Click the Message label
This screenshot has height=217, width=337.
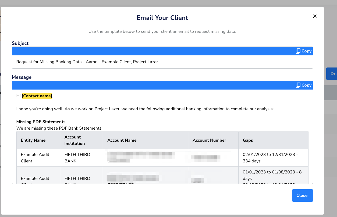point(22,77)
